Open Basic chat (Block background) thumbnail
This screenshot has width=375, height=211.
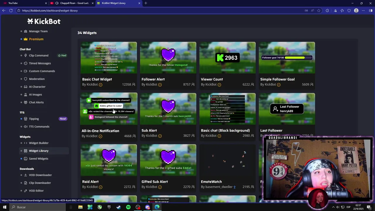(x=228, y=109)
